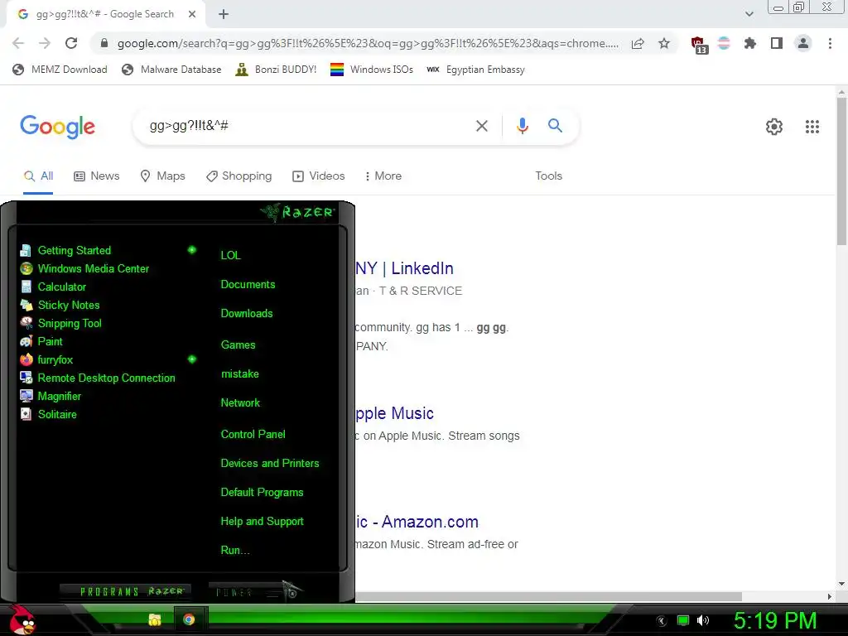
Task: Expand furryfox jump list dot
Action: [x=191, y=359]
